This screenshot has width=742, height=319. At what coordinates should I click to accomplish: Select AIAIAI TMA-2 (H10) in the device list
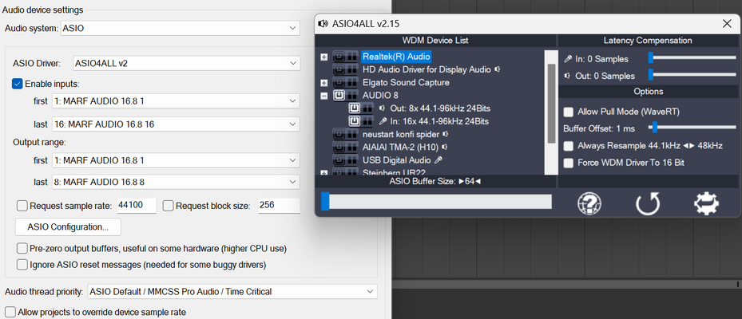coord(400,147)
